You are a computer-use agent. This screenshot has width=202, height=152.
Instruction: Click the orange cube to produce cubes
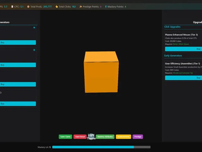[x=101, y=72]
